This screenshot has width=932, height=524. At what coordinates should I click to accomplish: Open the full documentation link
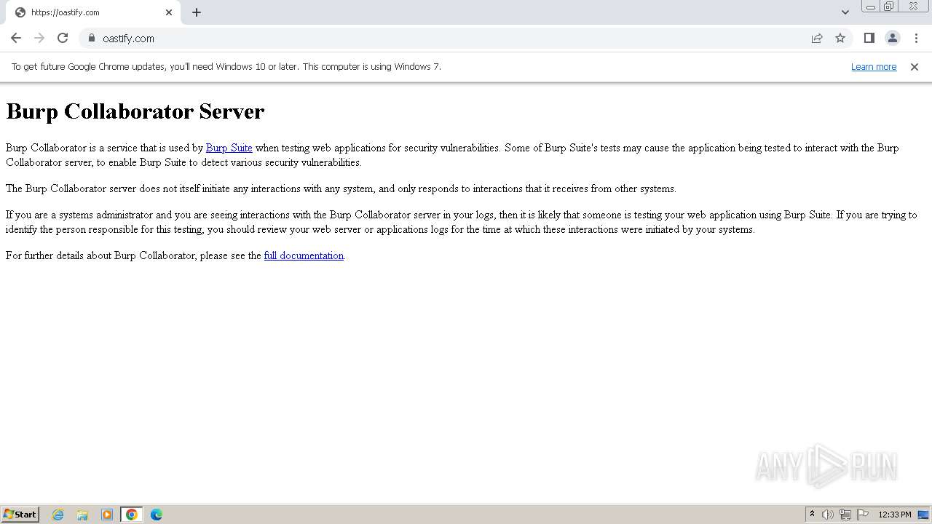pos(304,255)
